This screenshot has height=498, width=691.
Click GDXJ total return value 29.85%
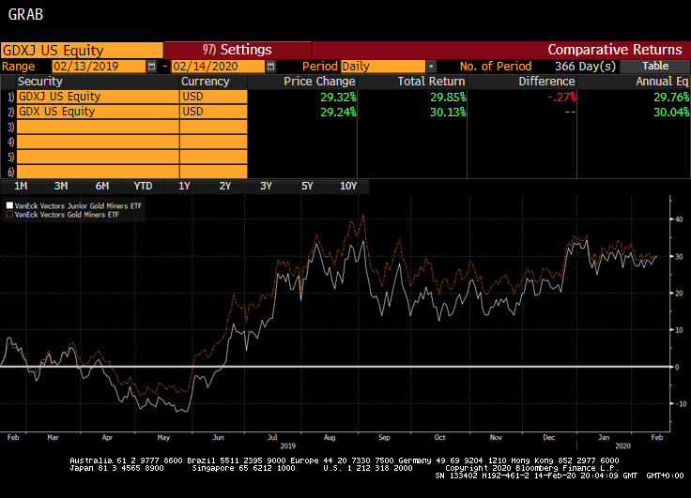click(448, 97)
